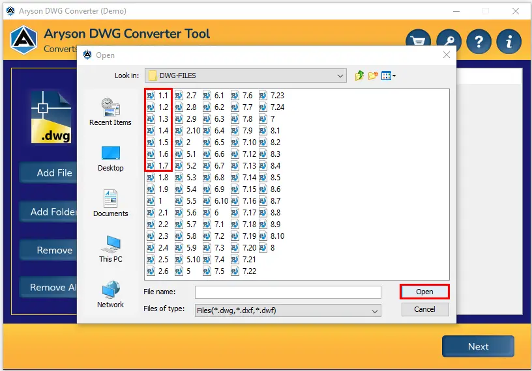Select file 5.10

pyautogui.click(x=188, y=260)
